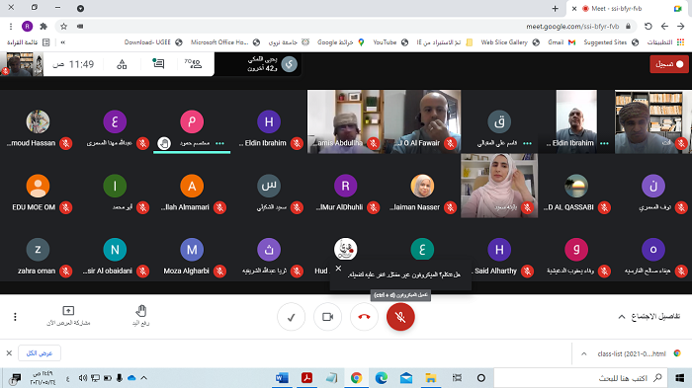Open the activities shapes icon
Image resolution: width=692 pixels, height=388 pixels.
(122, 64)
